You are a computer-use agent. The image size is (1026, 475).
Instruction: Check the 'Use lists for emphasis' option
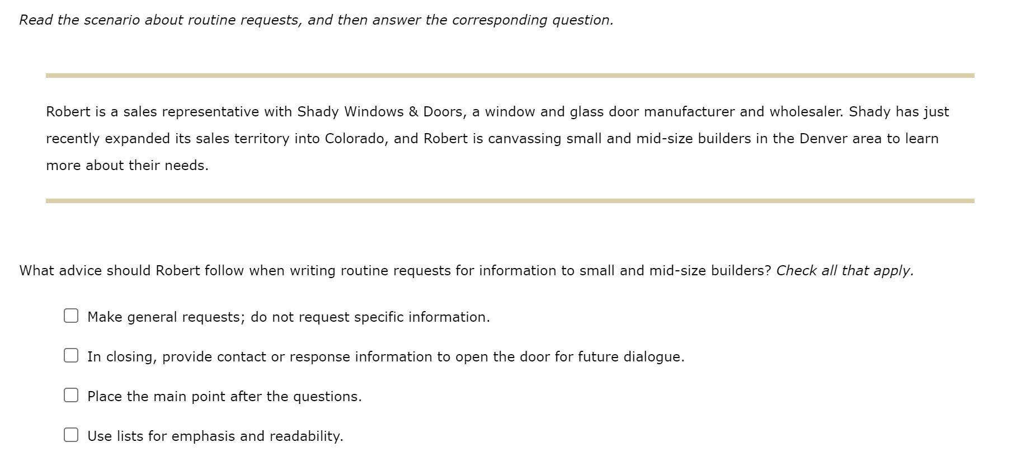(71, 435)
